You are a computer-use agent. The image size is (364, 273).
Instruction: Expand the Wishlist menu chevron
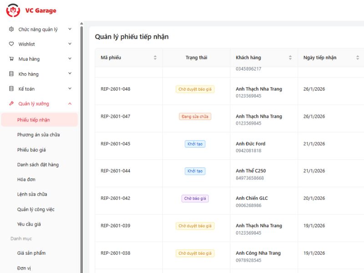70,44
